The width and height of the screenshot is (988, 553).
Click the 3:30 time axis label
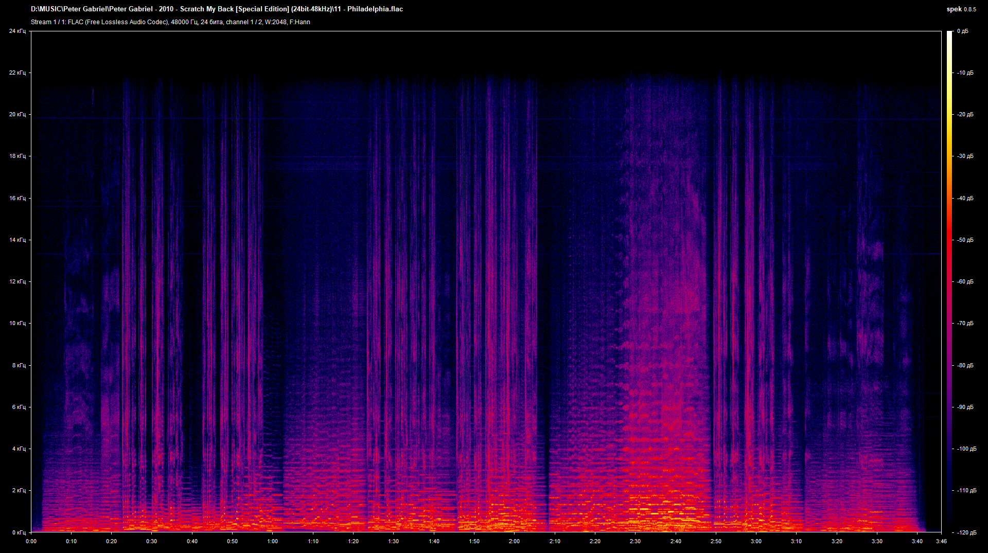click(877, 541)
